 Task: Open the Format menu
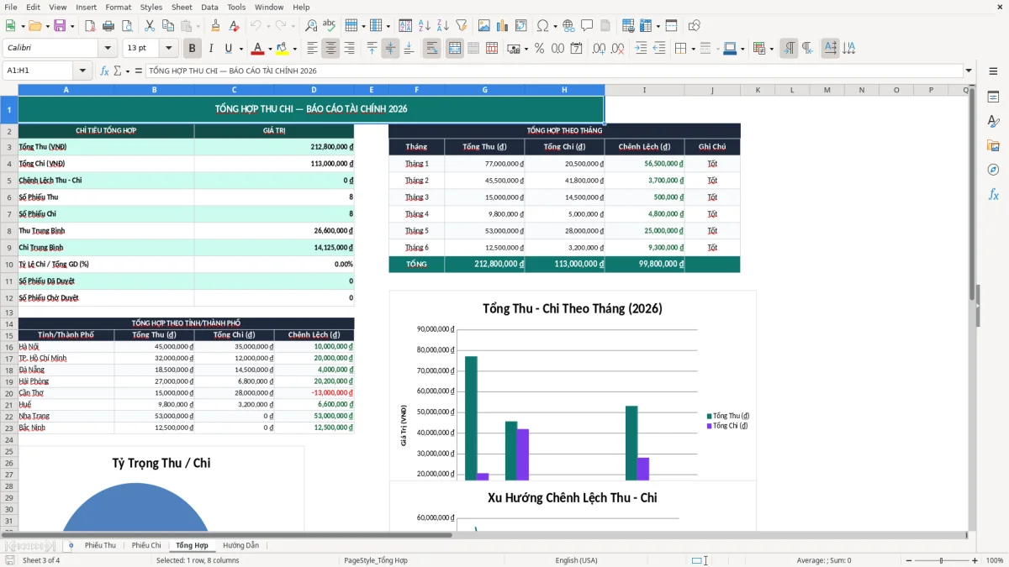(118, 7)
